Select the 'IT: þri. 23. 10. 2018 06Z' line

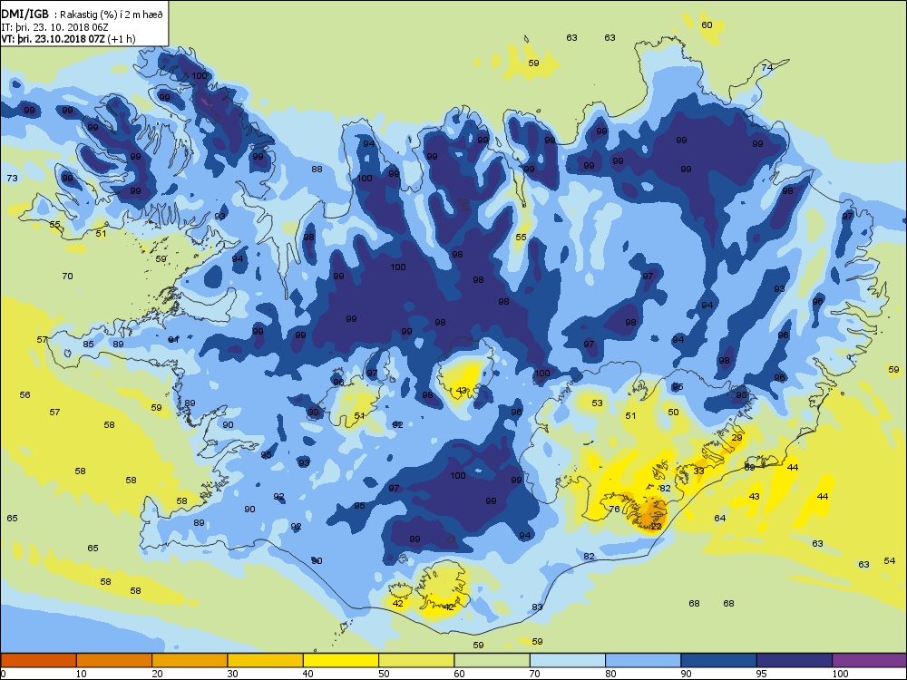(55, 27)
